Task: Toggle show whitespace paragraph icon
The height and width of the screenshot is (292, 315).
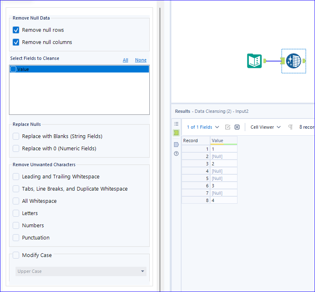Action: pos(290,127)
